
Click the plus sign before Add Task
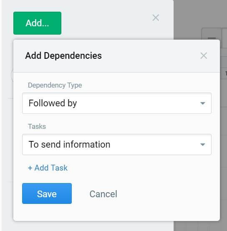point(30,168)
